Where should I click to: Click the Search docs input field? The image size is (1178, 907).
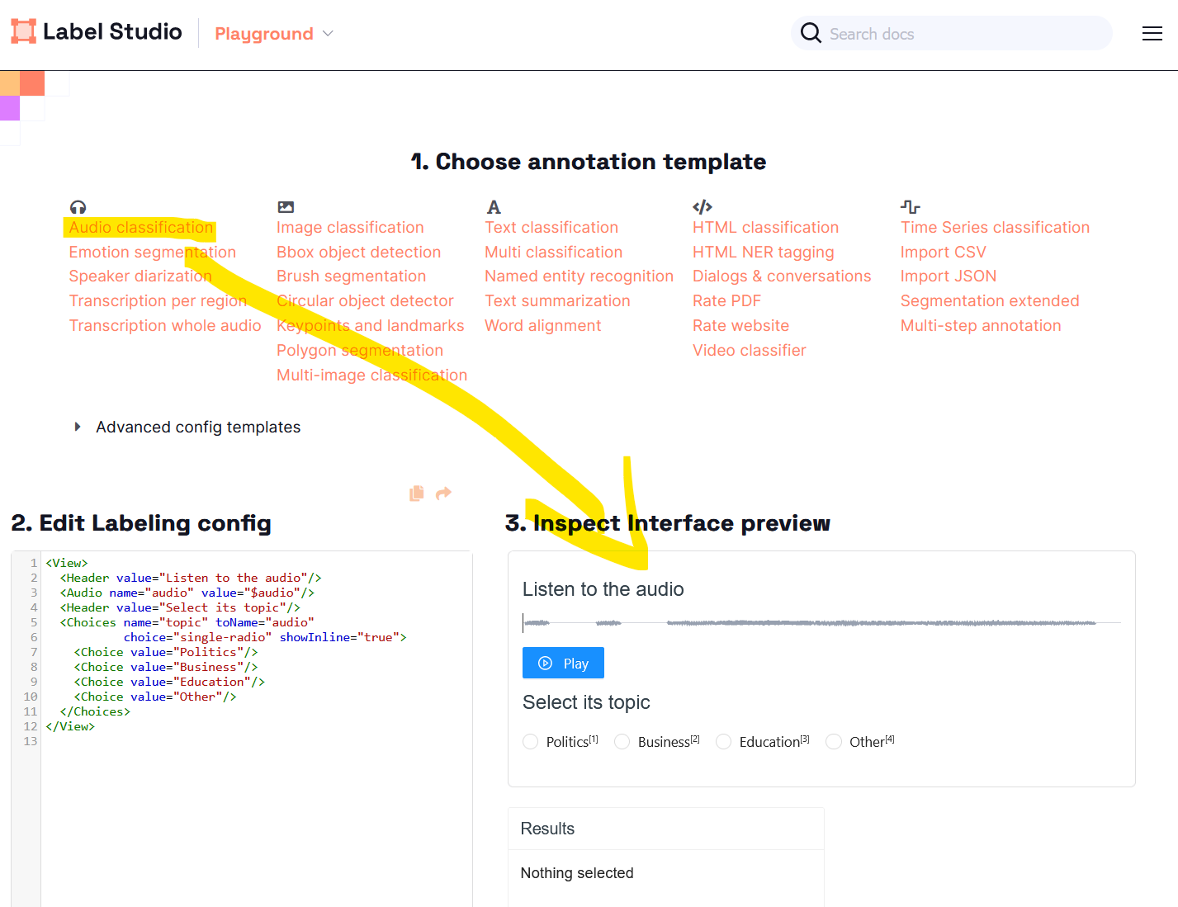951,33
